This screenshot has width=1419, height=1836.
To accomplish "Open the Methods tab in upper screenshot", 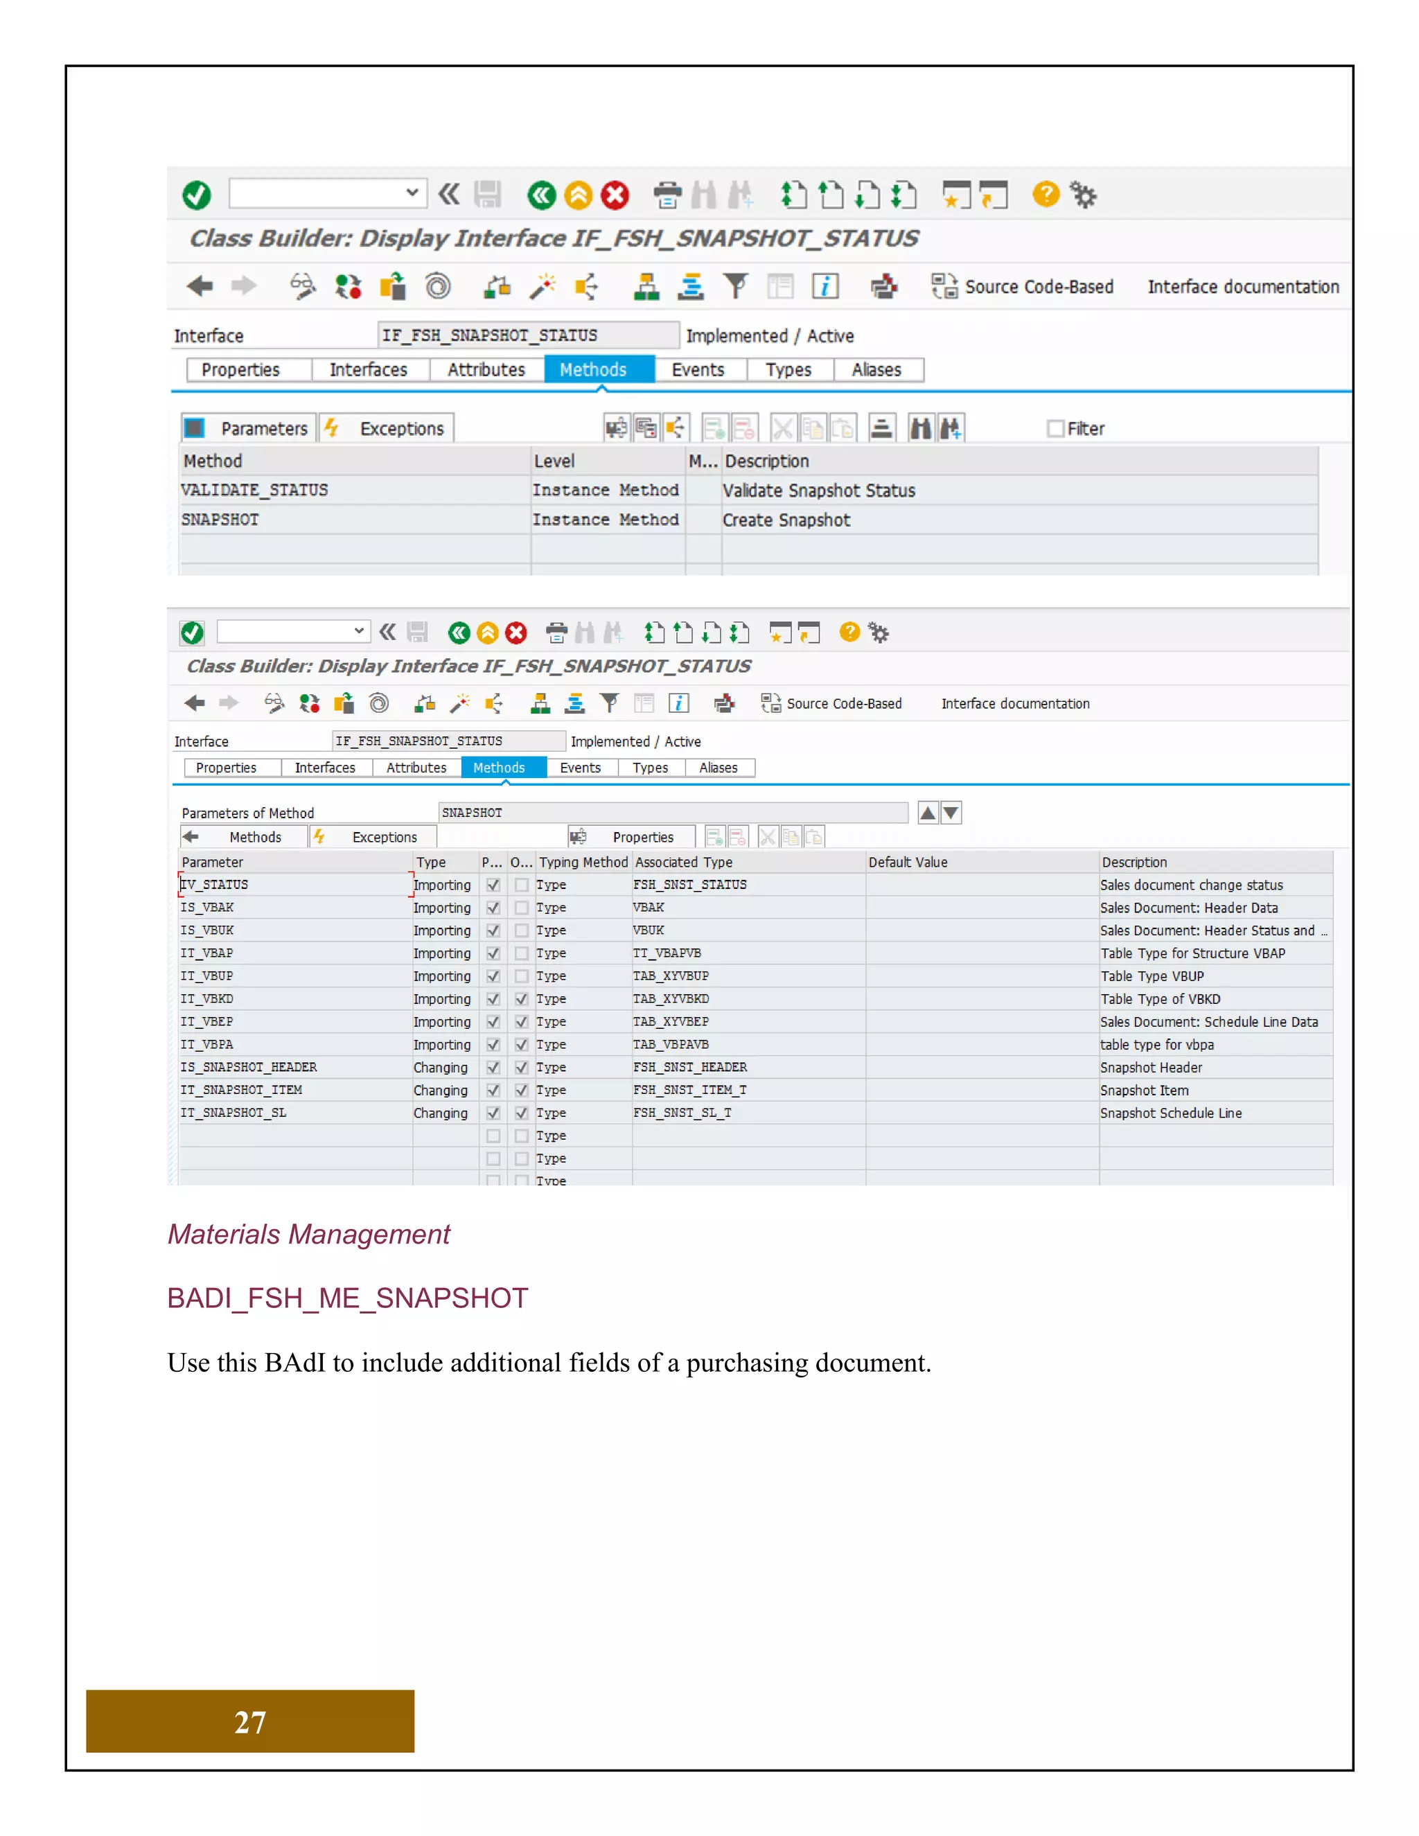I will (x=599, y=370).
